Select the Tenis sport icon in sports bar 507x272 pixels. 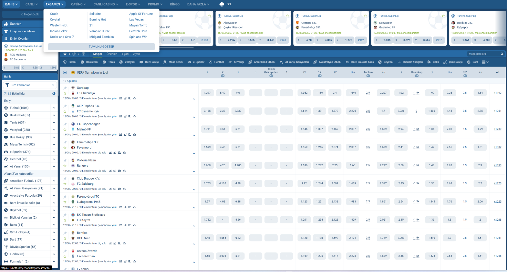(104, 62)
